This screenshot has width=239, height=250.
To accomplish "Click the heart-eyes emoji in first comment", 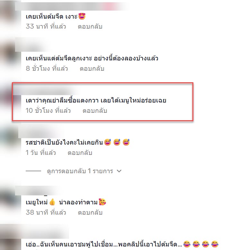I will (x=82, y=16).
